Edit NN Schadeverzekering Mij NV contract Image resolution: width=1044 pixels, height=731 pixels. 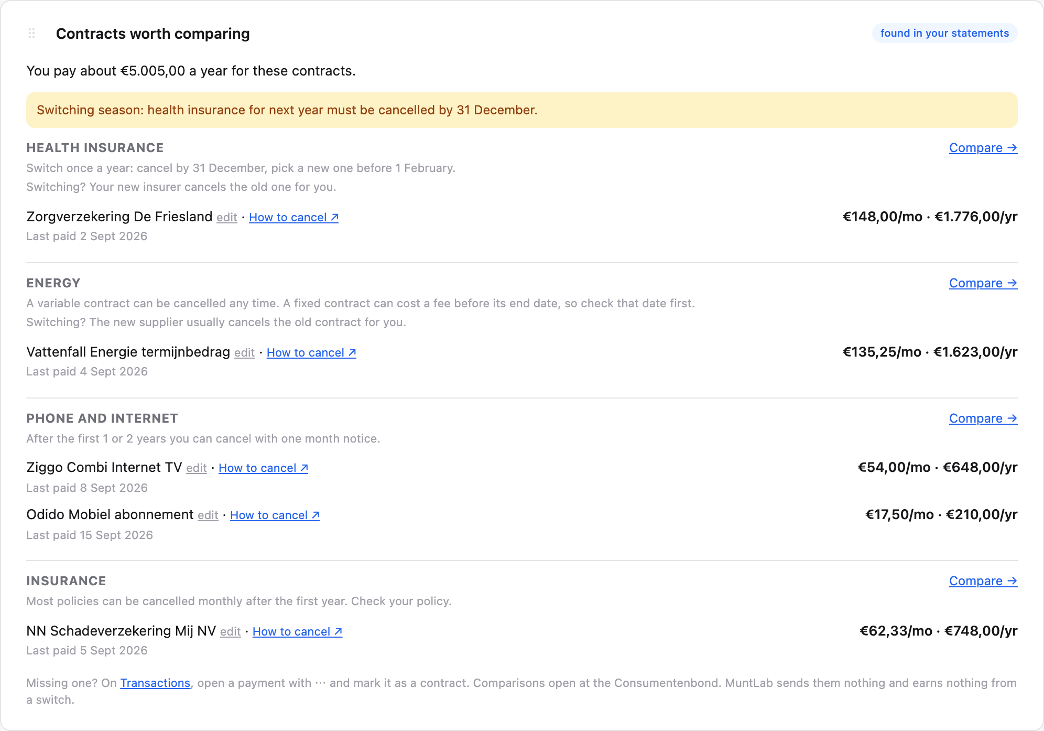[231, 632]
